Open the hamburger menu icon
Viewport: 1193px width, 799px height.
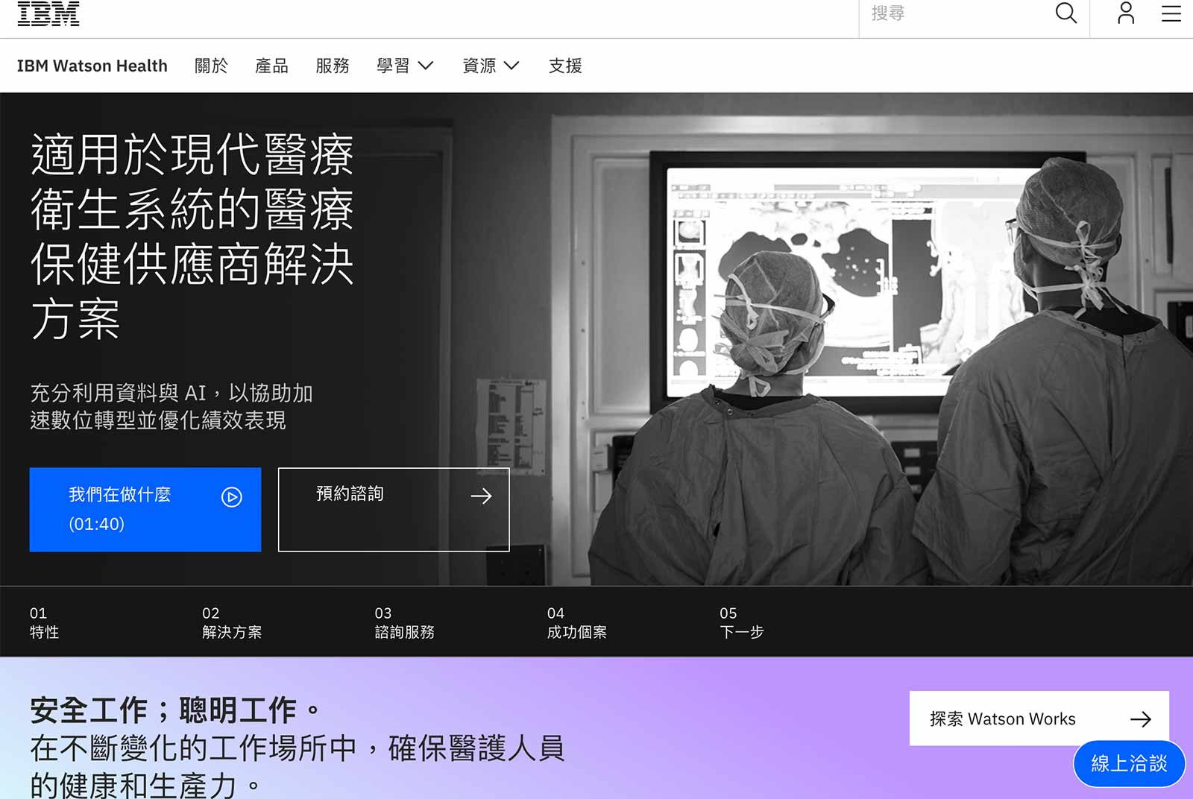(1171, 13)
